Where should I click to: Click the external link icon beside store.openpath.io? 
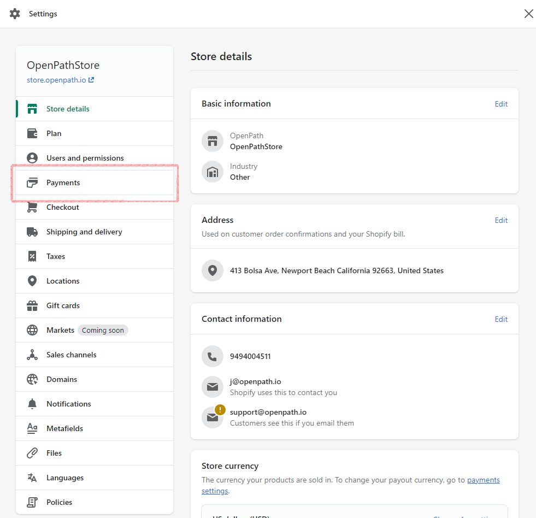(x=91, y=80)
